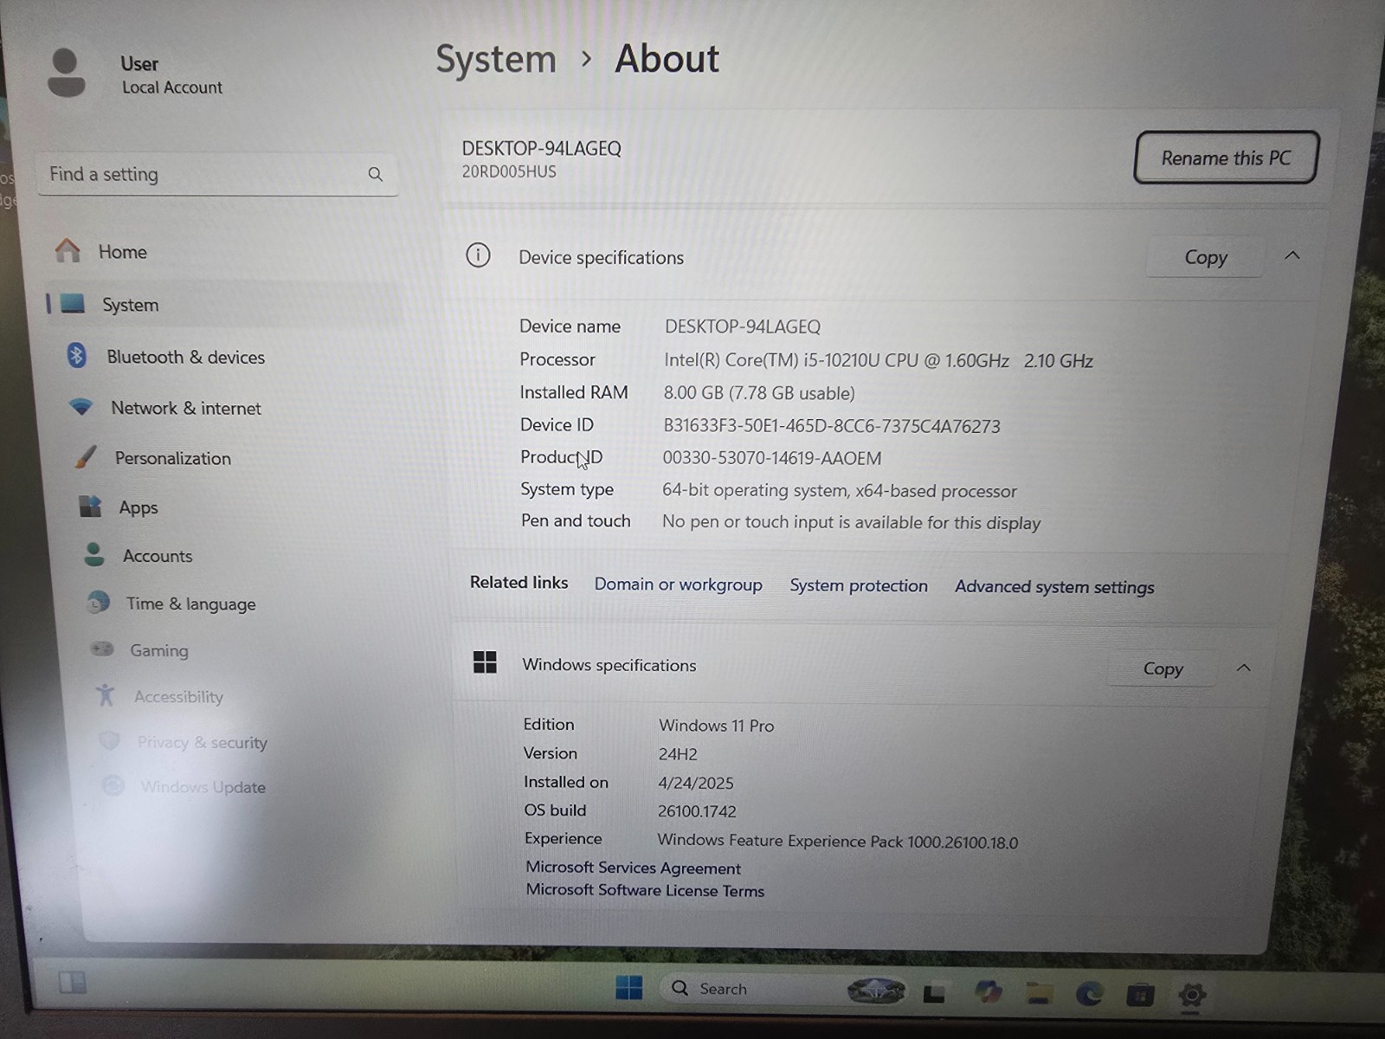The height and width of the screenshot is (1039, 1385).
Task: Open the Windows Start button on taskbar
Action: point(629,988)
